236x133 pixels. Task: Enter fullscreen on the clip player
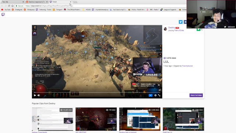[159, 95]
